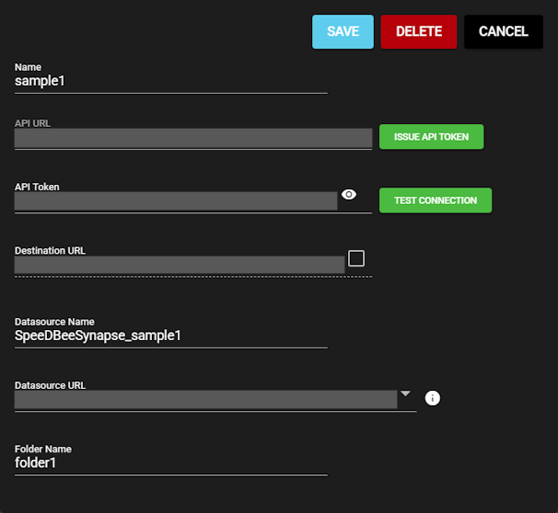This screenshot has height=513, width=558.
Task: Hit the black CANCEL button
Action: [x=504, y=31]
